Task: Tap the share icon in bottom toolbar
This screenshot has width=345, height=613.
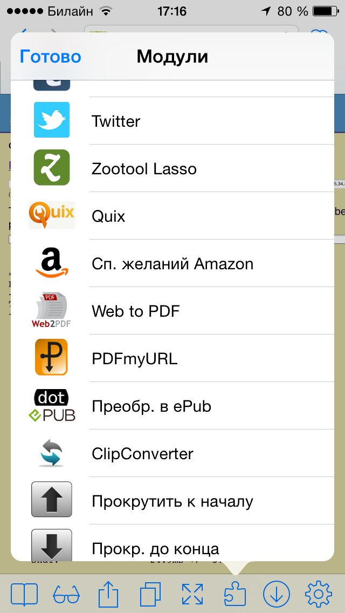Action: tap(108, 594)
